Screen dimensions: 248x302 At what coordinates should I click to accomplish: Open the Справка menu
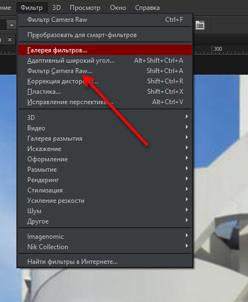147,8
